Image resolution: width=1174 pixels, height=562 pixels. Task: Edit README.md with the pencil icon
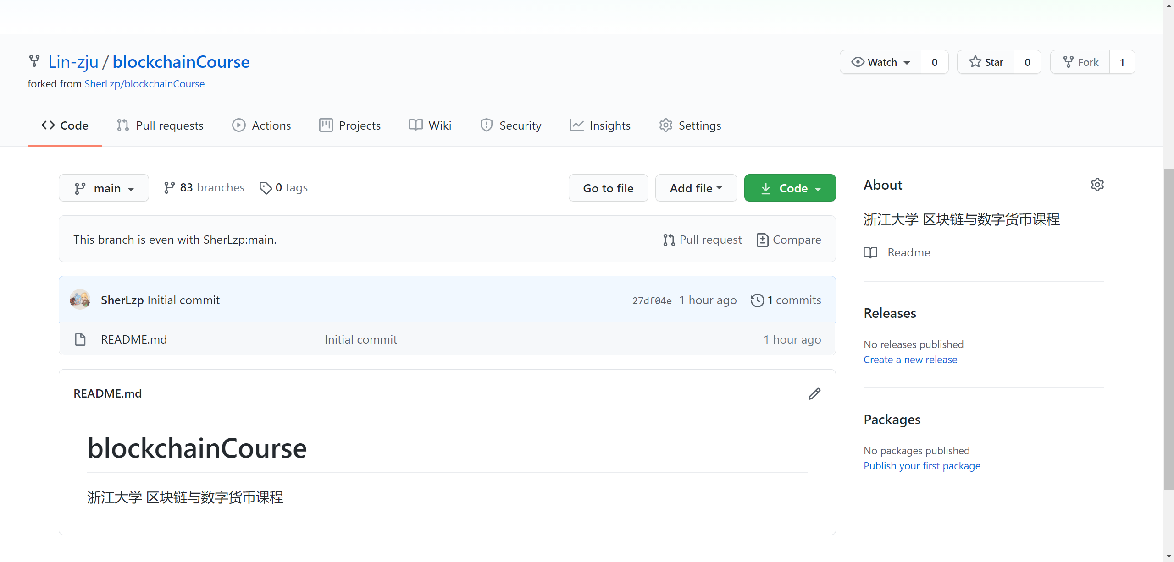tap(814, 394)
